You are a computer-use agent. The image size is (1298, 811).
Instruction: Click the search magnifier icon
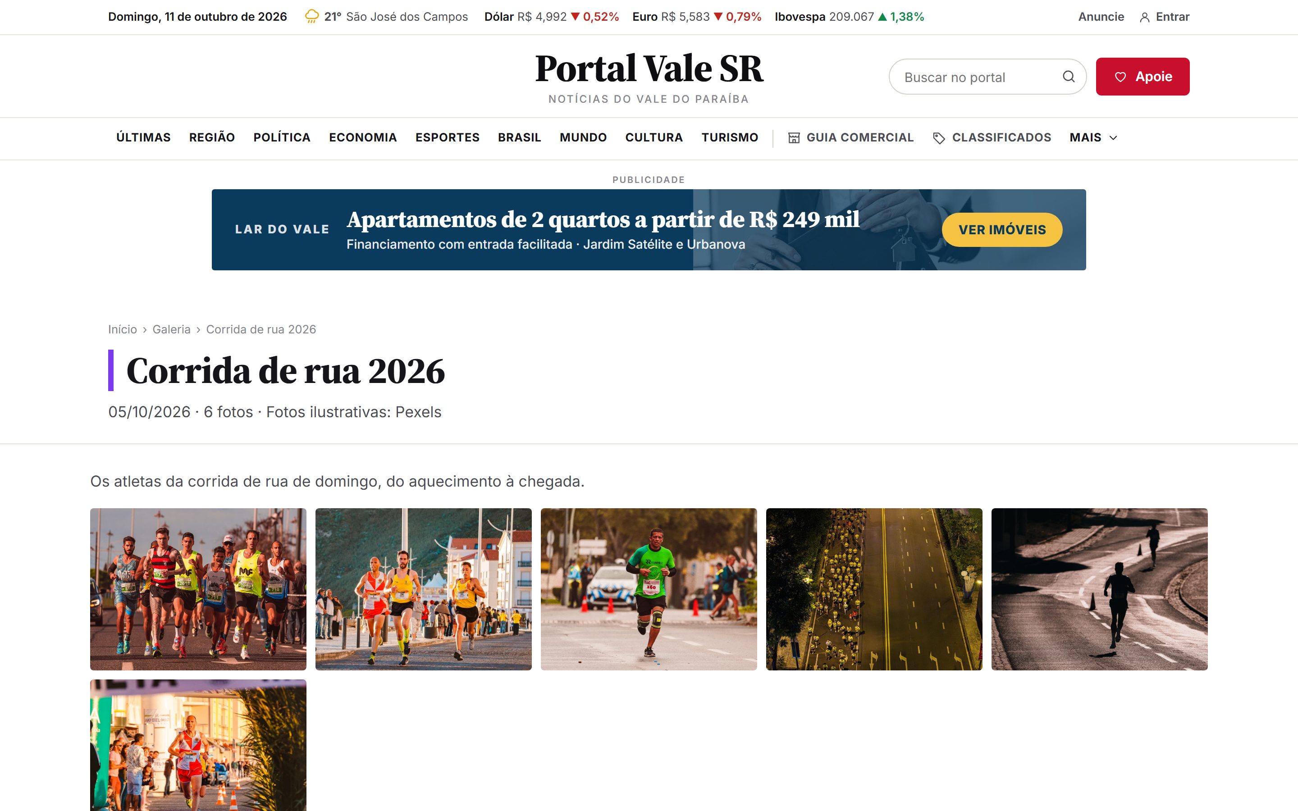click(x=1069, y=77)
